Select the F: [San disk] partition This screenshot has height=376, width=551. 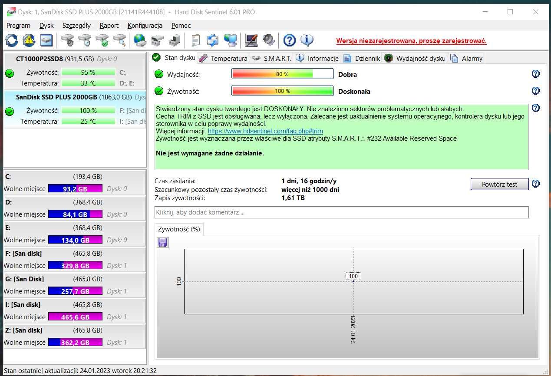tap(74, 260)
